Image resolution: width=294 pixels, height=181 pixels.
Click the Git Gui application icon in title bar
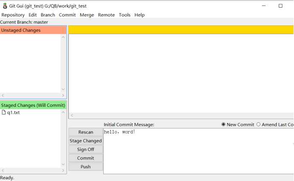(x=5, y=6)
